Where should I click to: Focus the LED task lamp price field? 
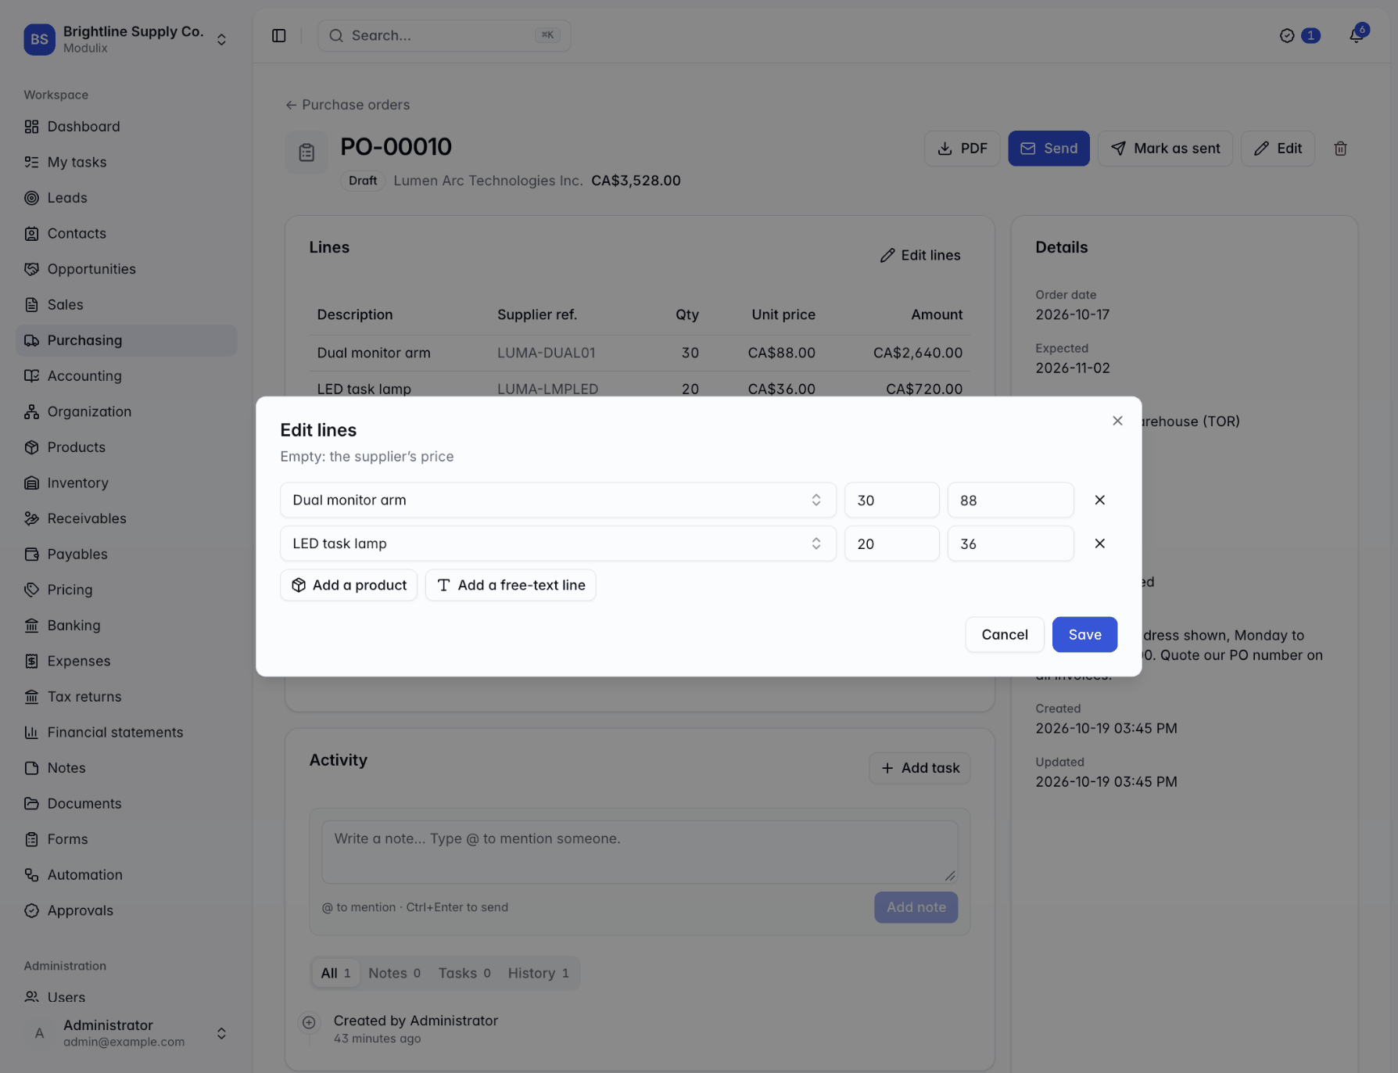pos(1010,544)
